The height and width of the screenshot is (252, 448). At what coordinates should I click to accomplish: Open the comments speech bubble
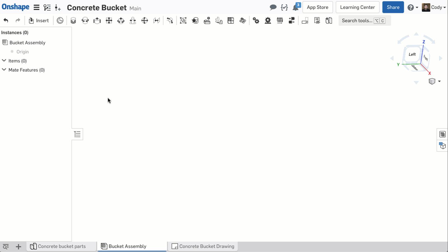(273, 8)
